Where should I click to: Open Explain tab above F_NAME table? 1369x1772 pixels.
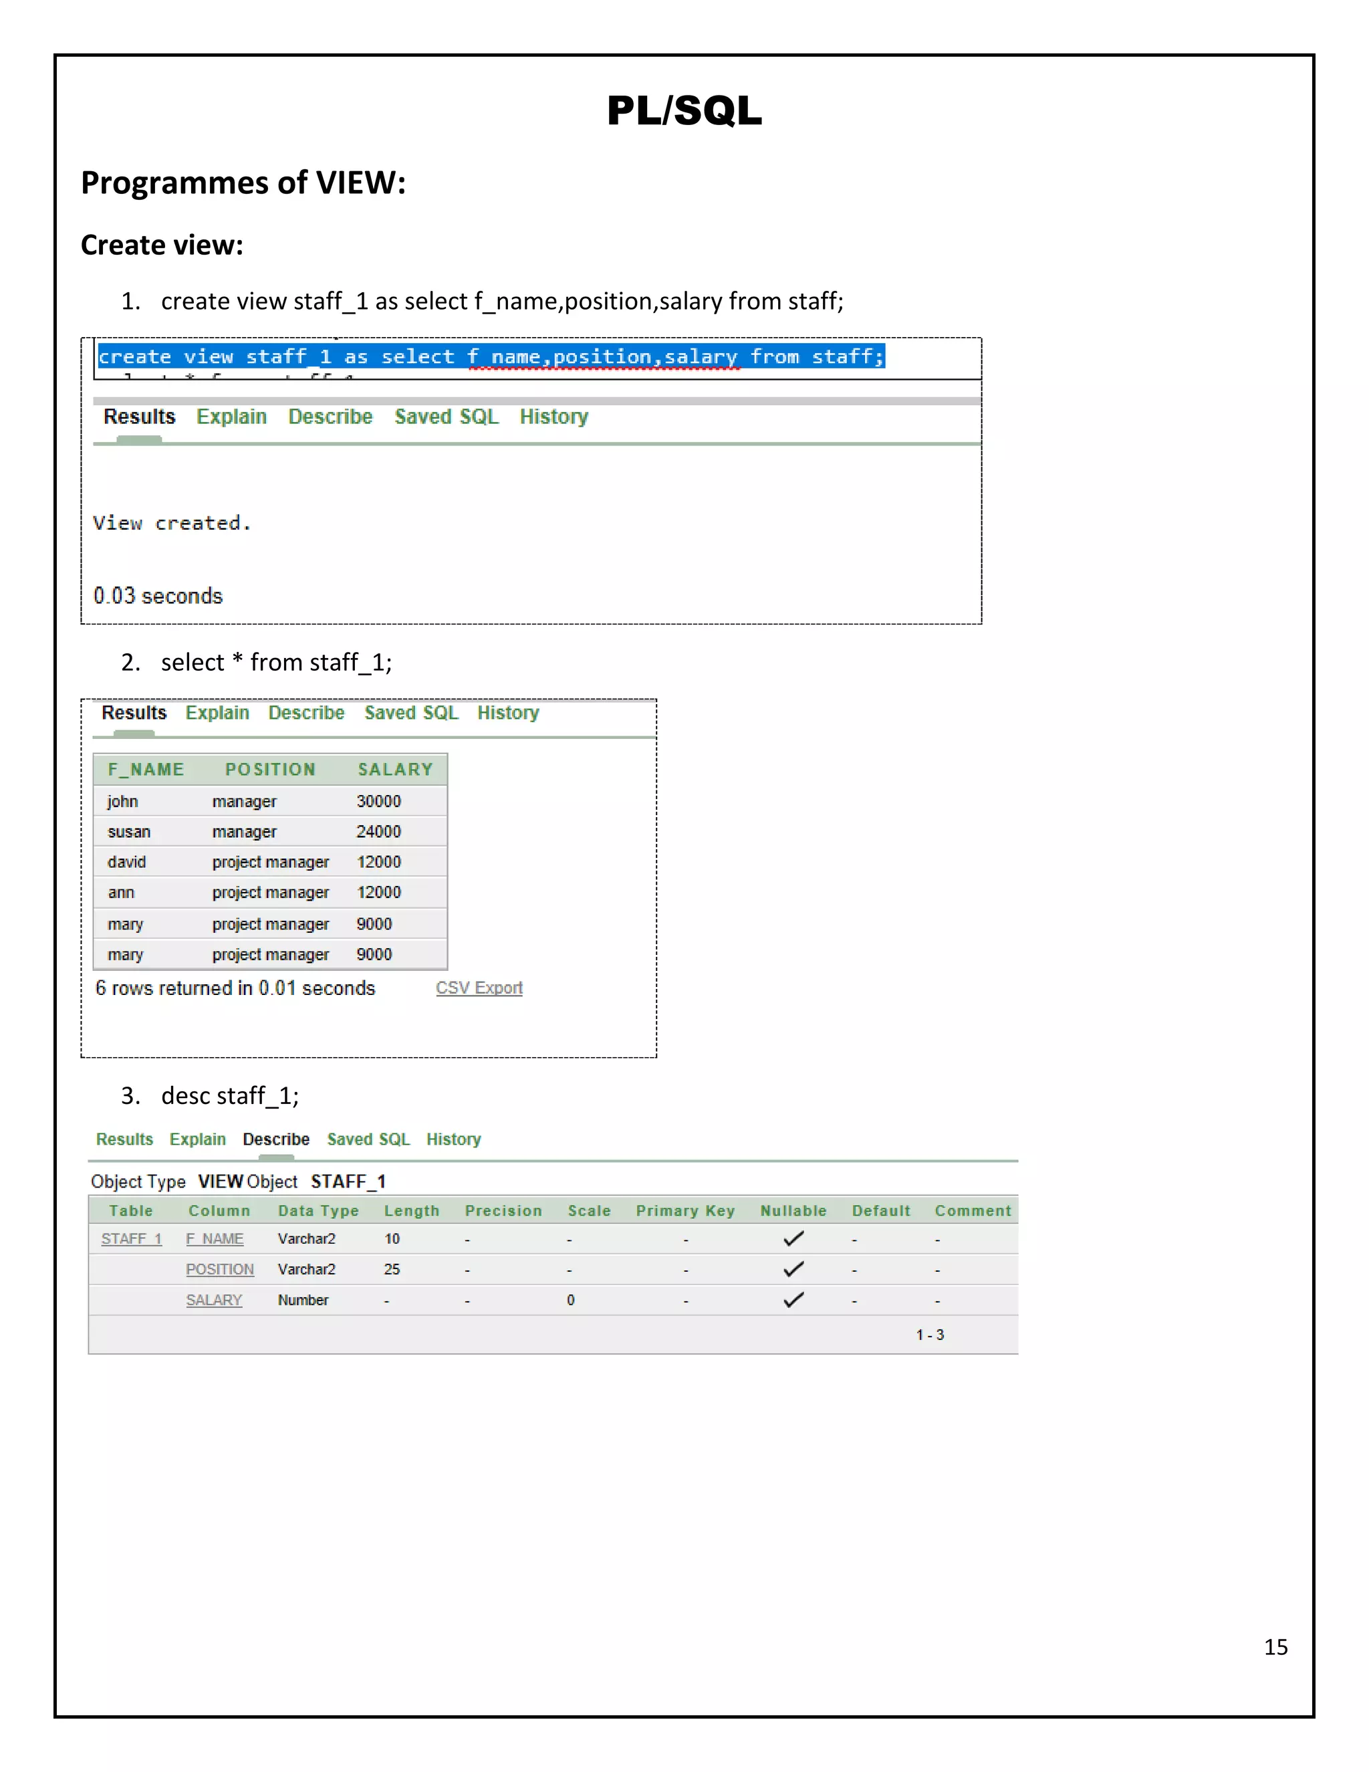[x=217, y=713]
